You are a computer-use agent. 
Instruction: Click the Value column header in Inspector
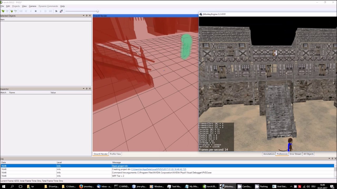pyautogui.click(x=53, y=93)
